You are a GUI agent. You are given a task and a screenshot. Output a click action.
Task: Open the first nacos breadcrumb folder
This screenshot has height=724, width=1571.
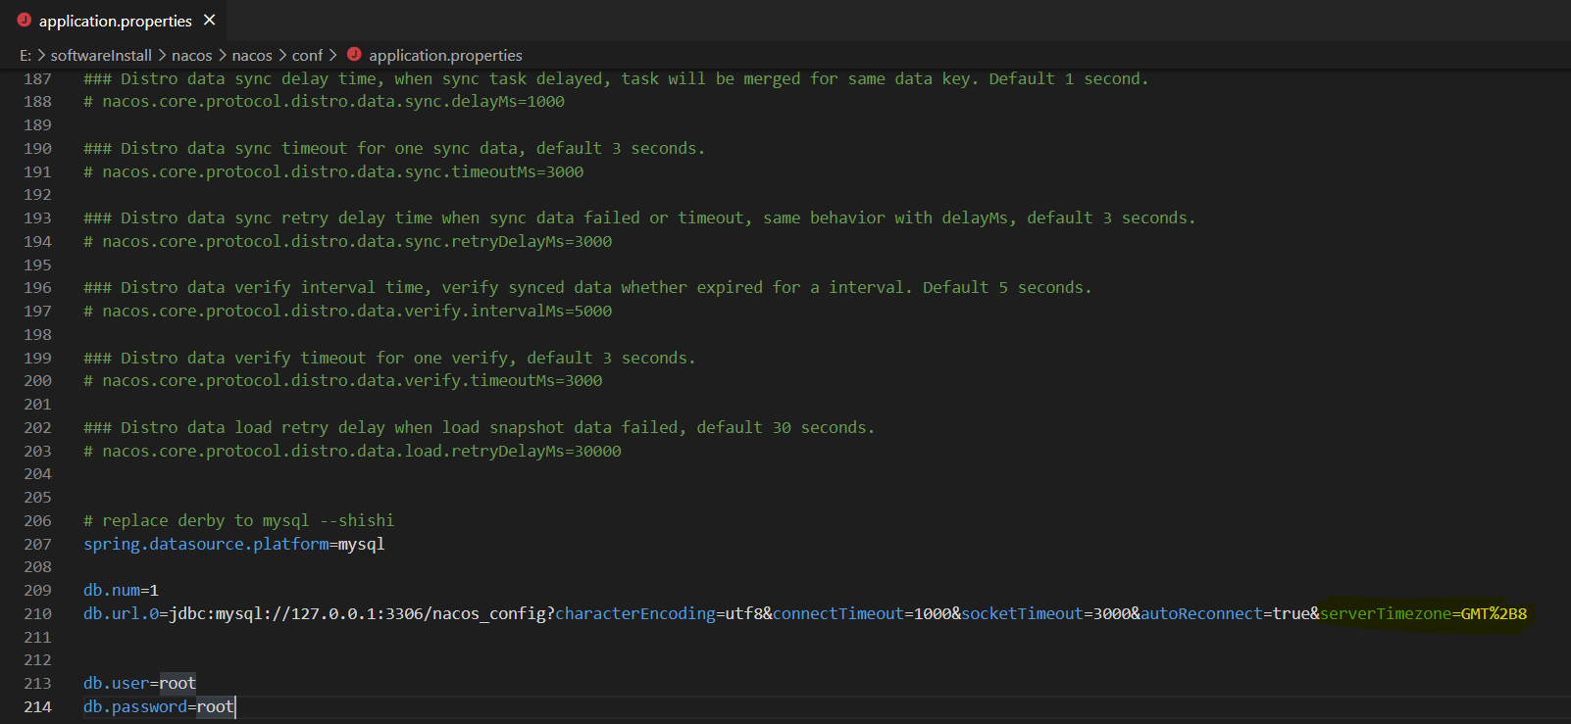[x=191, y=56]
